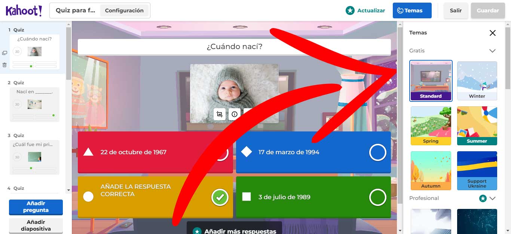Open the crop image tool on baby photo
The height and width of the screenshot is (234, 511).
tap(220, 114)
